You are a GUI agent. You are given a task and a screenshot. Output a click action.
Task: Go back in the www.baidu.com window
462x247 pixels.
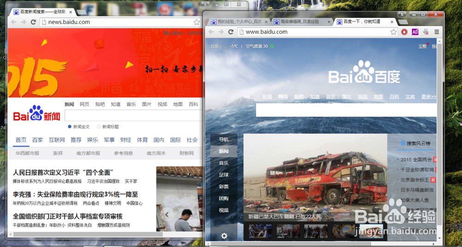point(211,32)
